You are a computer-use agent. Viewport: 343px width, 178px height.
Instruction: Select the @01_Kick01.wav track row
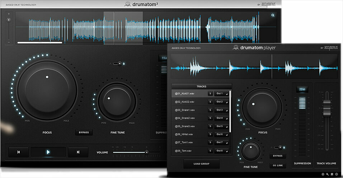(x=200, y=94)
